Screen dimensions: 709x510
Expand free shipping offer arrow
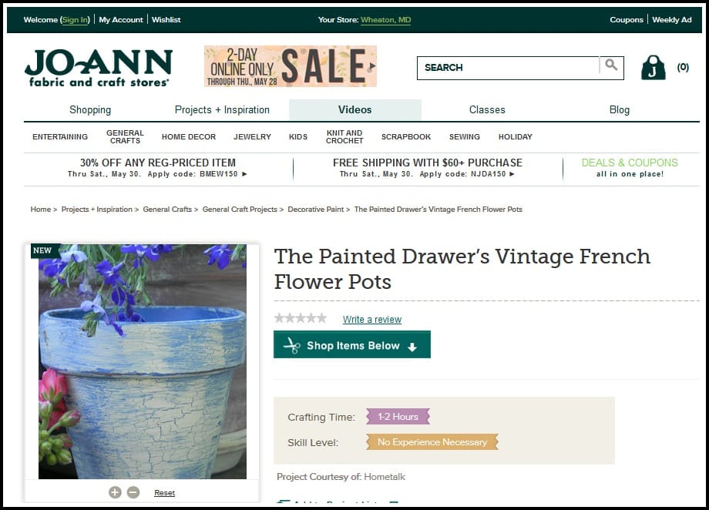point(512,174)
